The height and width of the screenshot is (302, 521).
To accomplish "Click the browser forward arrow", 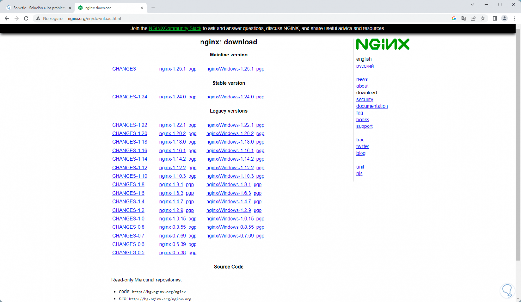I will point(16,18).
